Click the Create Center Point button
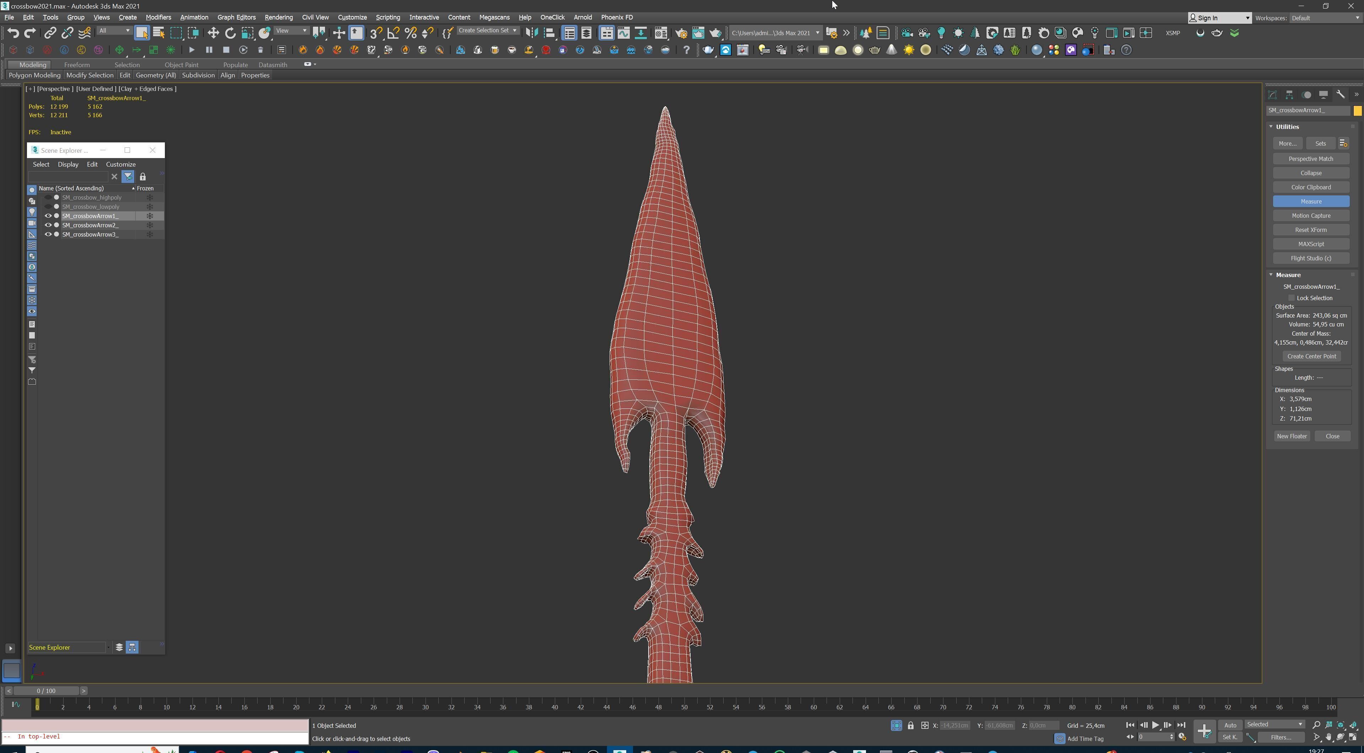The width and height of the screenshot is (1364, 753). coord(1311,356)
